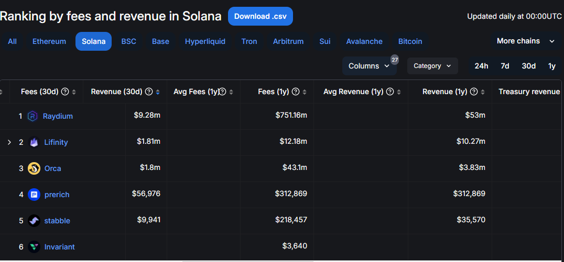
Task: Click the Orca protocol logo icon
Action: point(34,168)
